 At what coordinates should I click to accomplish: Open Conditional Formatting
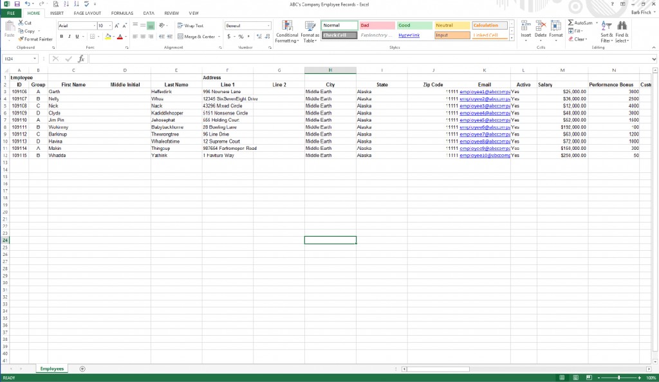(287, 32)
